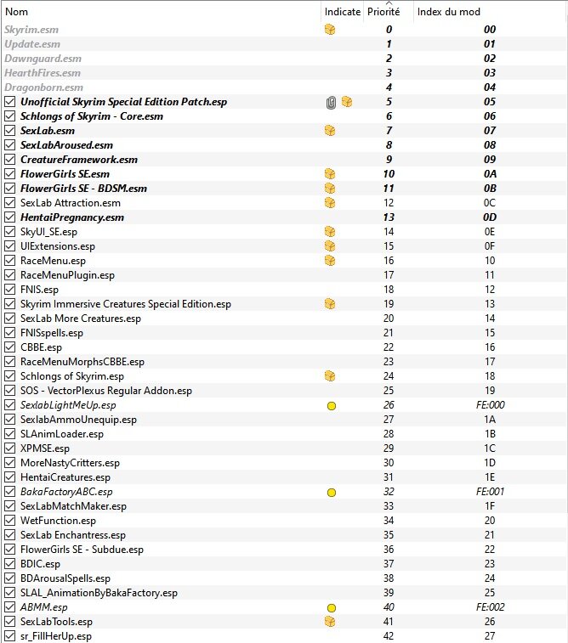The width and height of the screenshot is (568, 643).
Task: Click the Indicate column header
Action: [x=343, y=12]
